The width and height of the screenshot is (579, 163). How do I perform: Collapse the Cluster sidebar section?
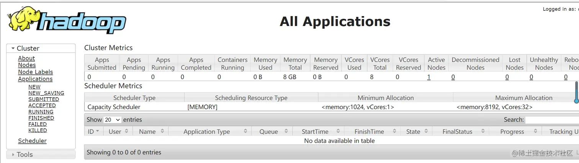point(13,49)
